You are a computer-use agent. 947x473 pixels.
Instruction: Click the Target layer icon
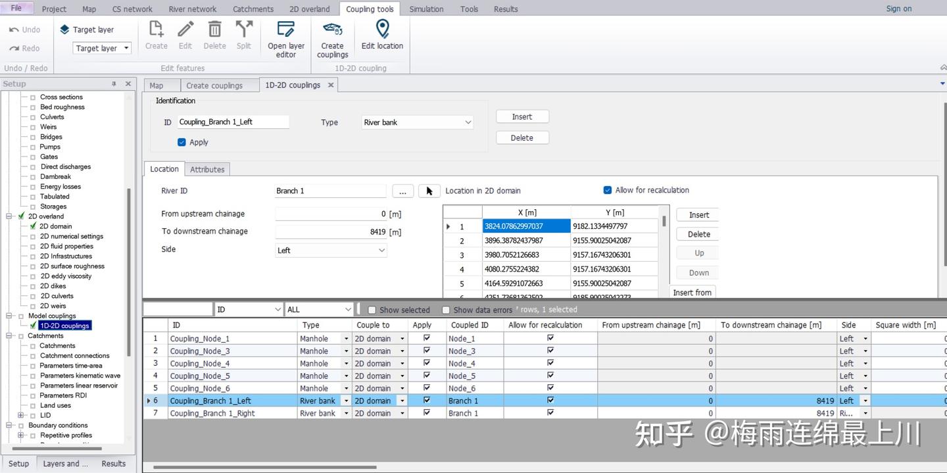click(x=64, y=29)
